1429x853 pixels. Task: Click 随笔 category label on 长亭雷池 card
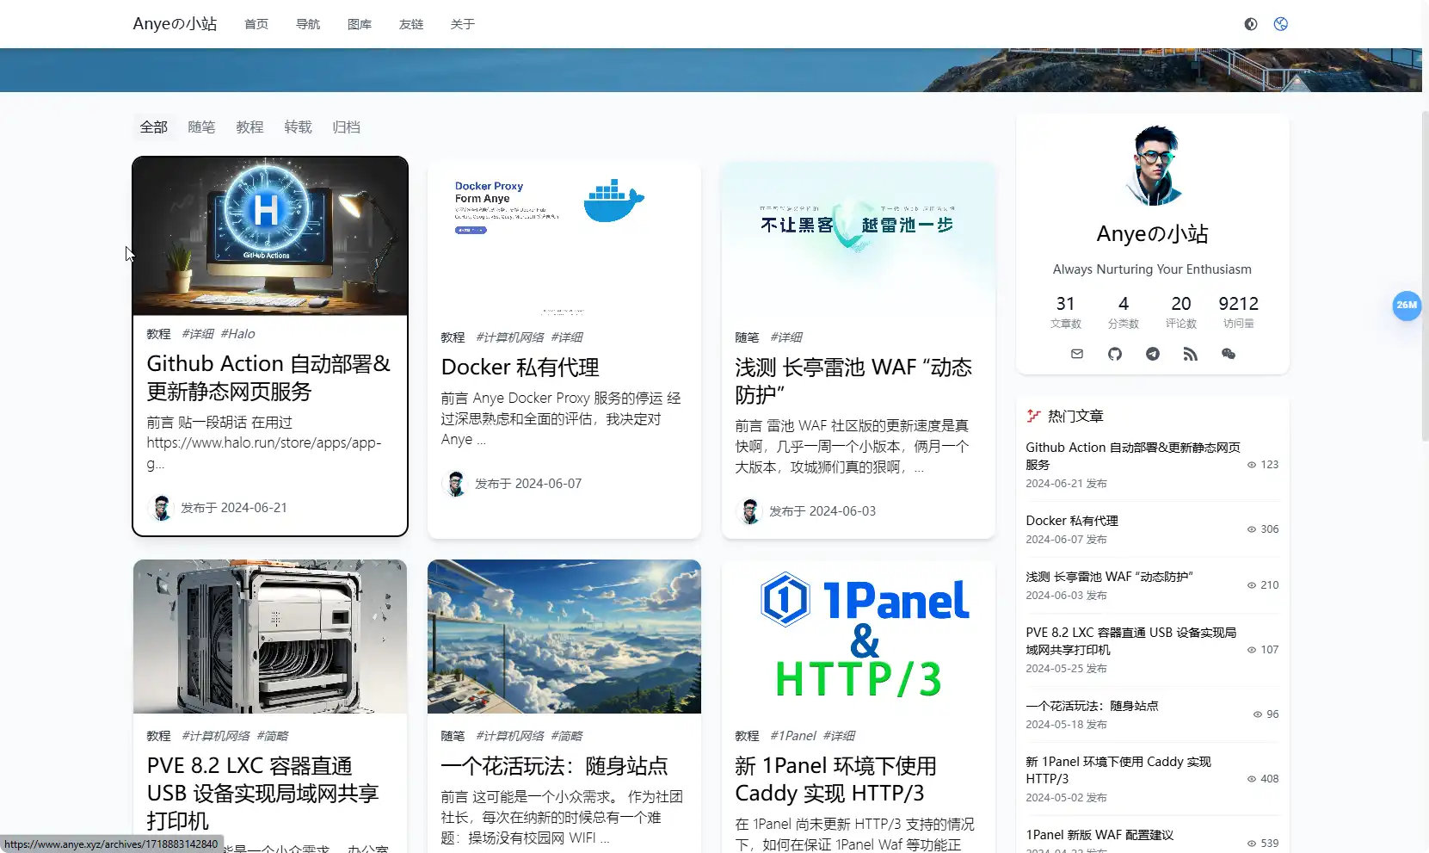click(747, 337)
